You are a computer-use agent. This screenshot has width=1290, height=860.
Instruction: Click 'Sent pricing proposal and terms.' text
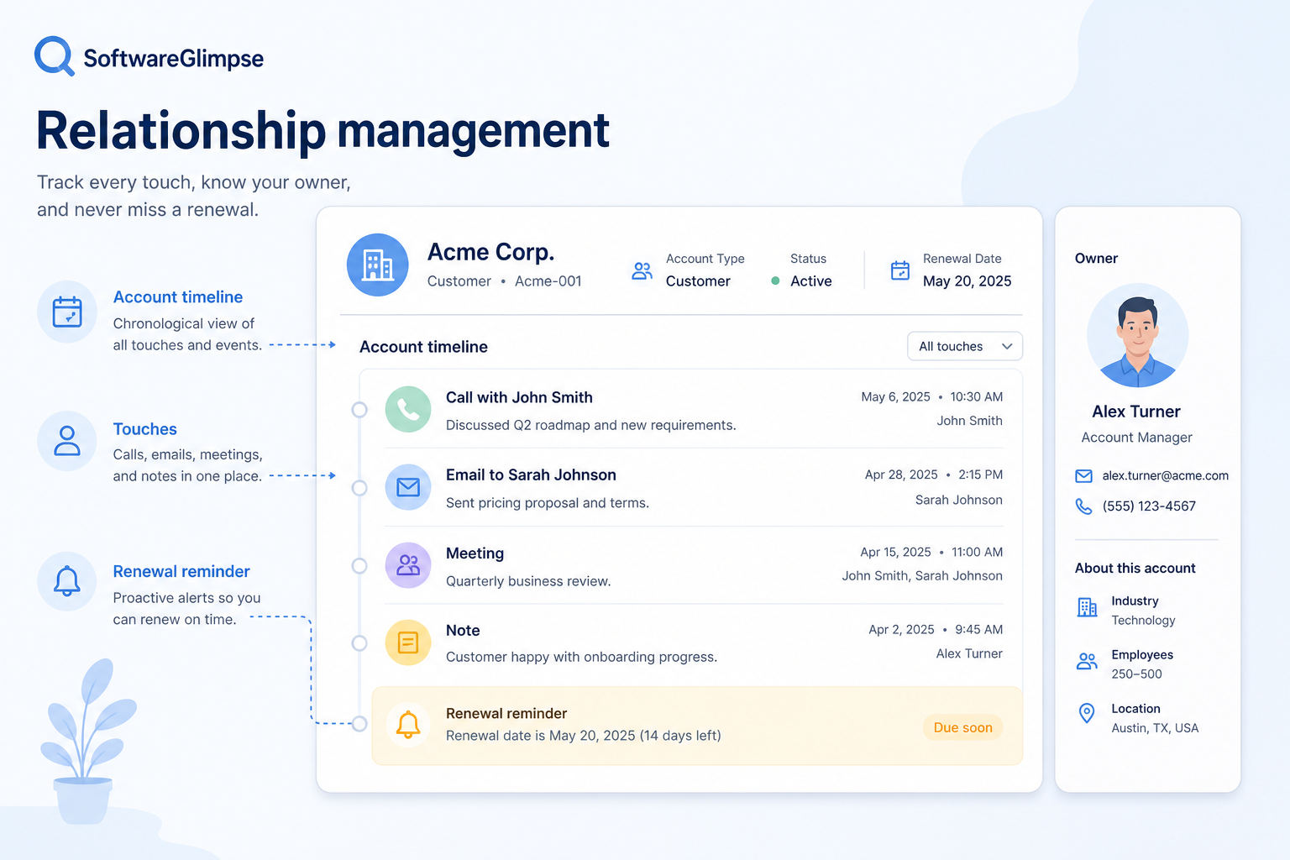pos(548,503)
